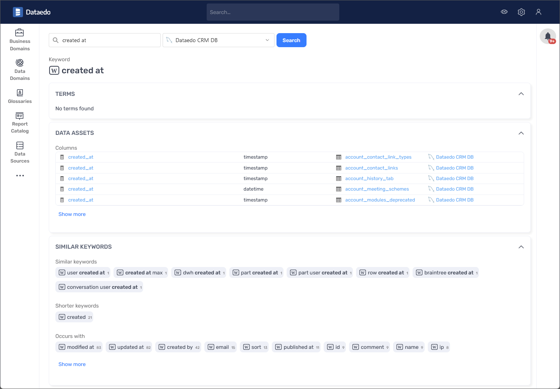
Task: Click Show more under Columns list
Action: (x=72, y=214)
